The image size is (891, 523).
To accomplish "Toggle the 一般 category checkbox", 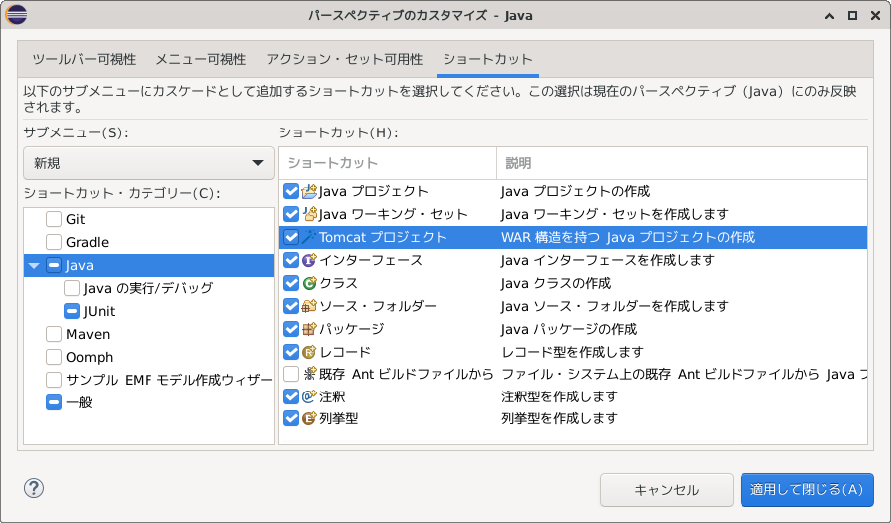I will tap(54, 402).
